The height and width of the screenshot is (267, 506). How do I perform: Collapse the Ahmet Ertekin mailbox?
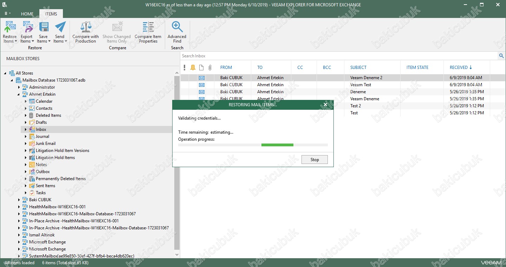[x=19, y=94]
